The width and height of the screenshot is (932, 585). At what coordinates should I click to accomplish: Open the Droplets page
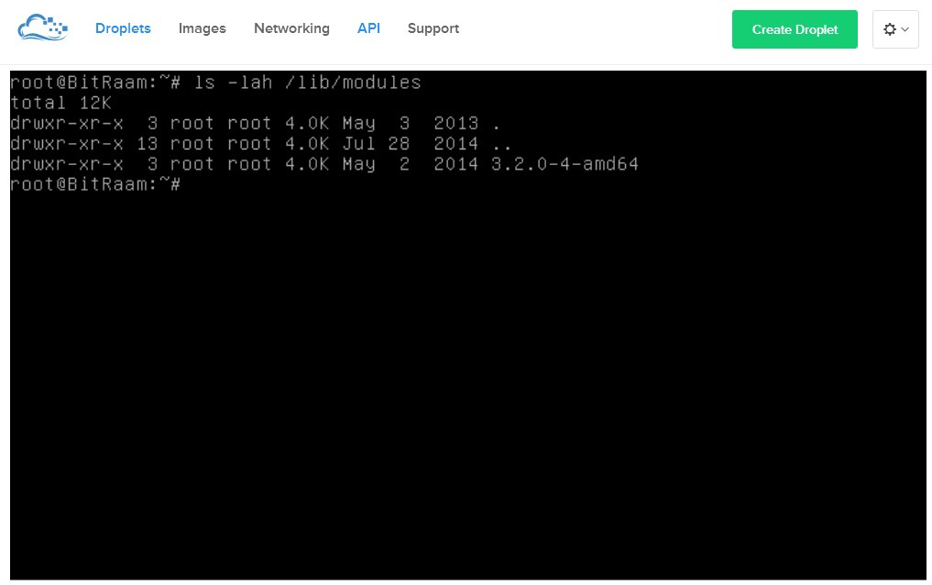pos(123,28)
